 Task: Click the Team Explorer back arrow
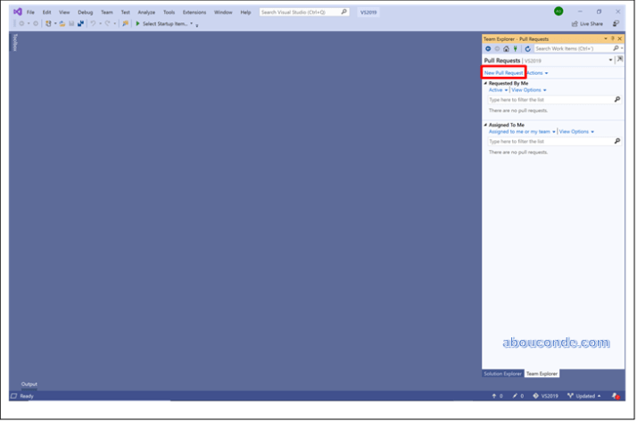pyautogui.click(x=488, y=48)
